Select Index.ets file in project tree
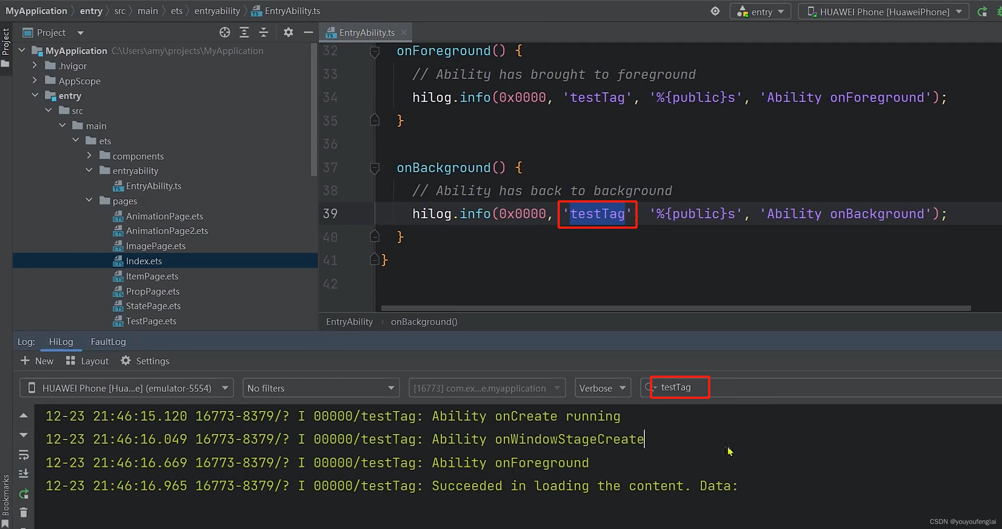1002x529 pixels. 144,260
